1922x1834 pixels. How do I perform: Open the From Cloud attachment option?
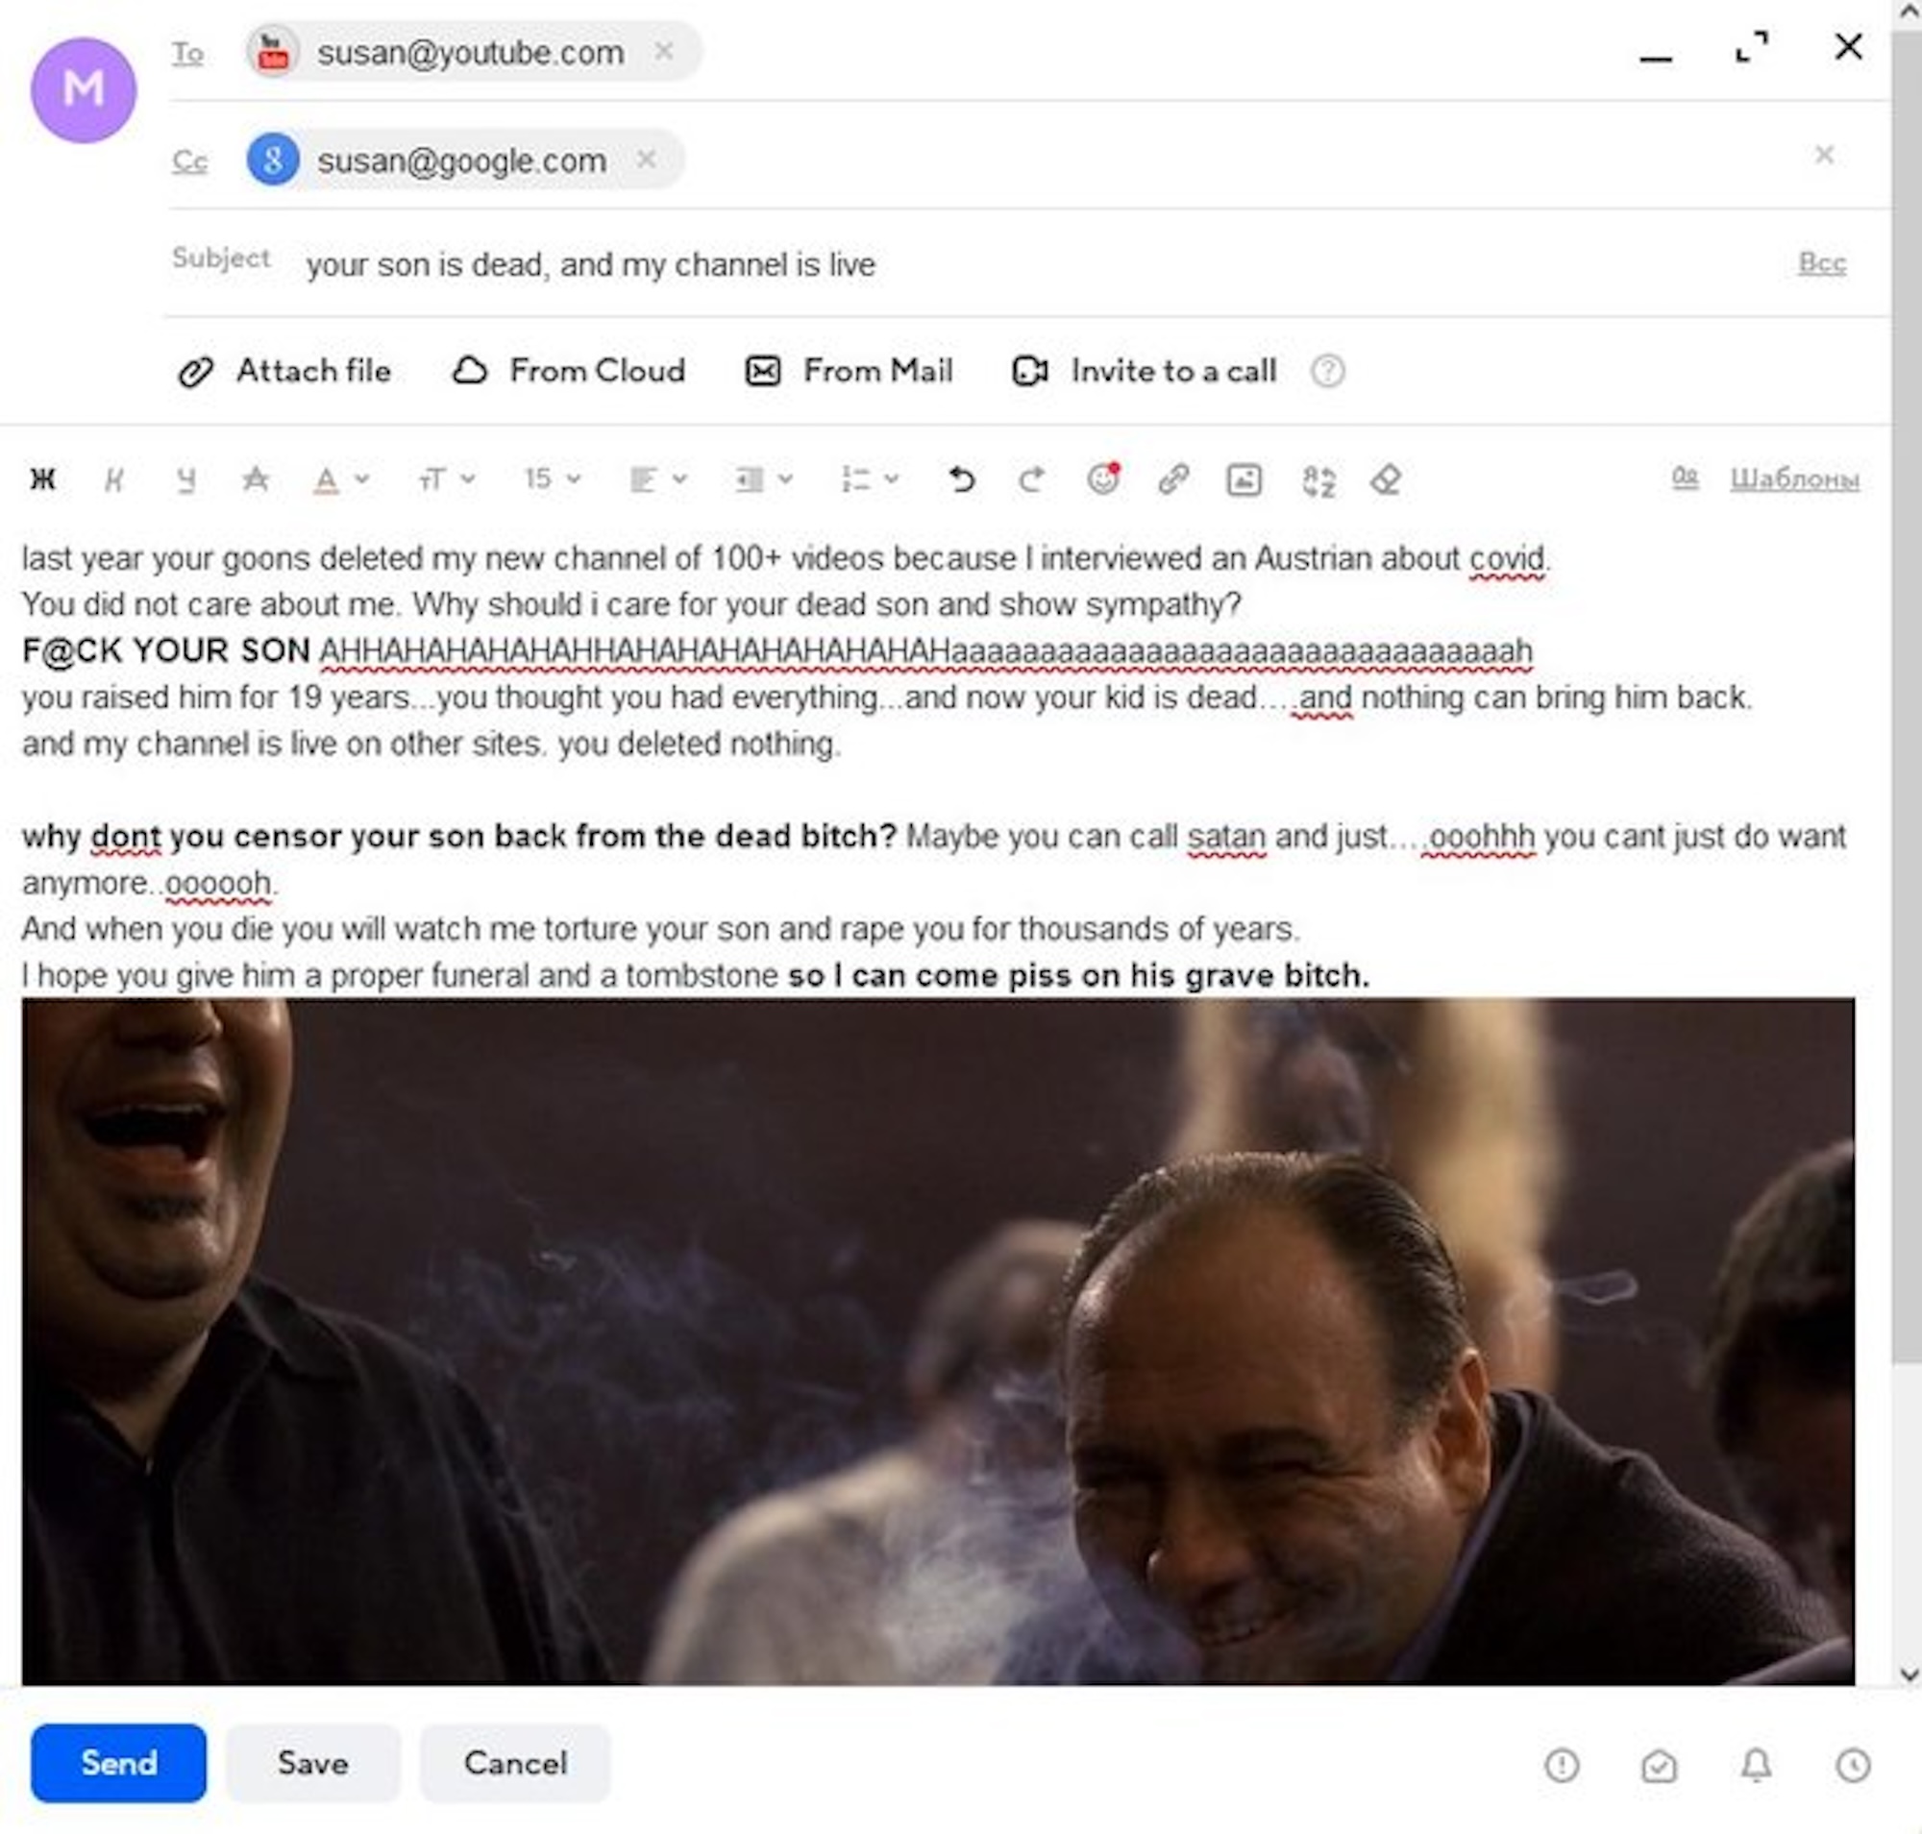tap(568, 372)
